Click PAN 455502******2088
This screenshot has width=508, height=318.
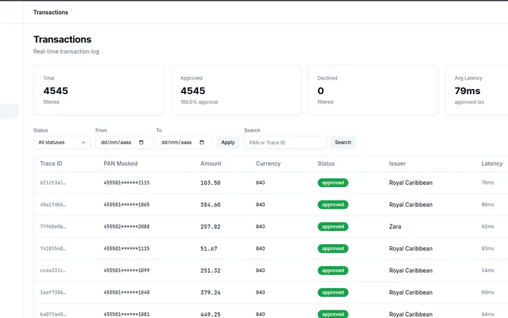pos(126,226)
